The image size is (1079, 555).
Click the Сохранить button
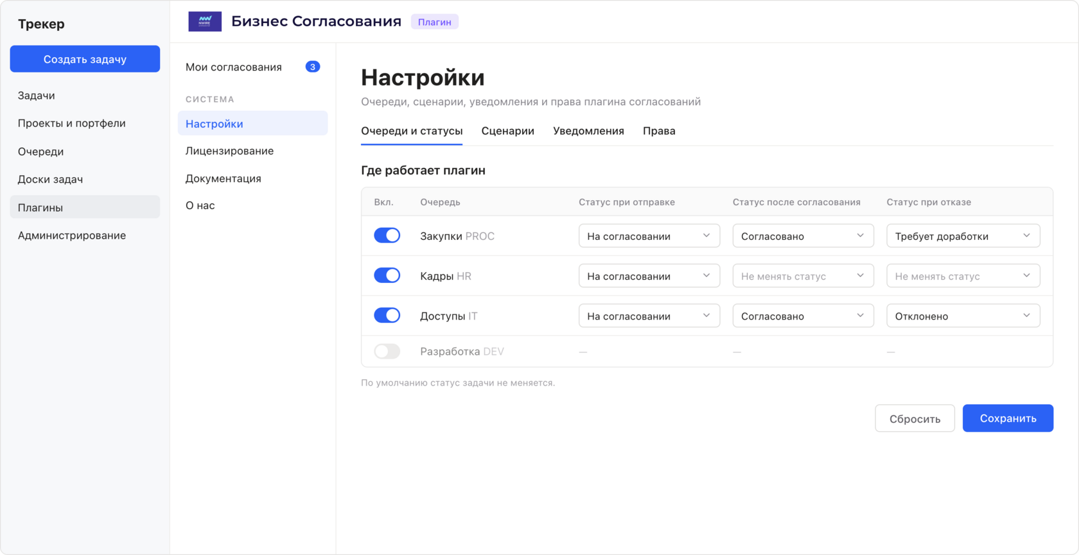click(x=1008, y=418)
